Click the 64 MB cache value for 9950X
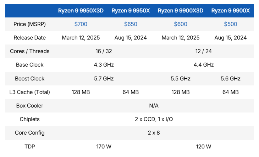 [131, 92]
